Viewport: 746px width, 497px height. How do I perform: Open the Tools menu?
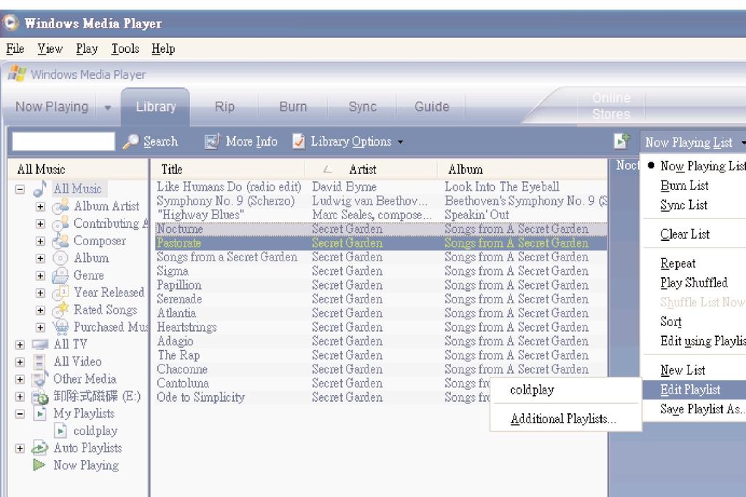click(125, 49)
